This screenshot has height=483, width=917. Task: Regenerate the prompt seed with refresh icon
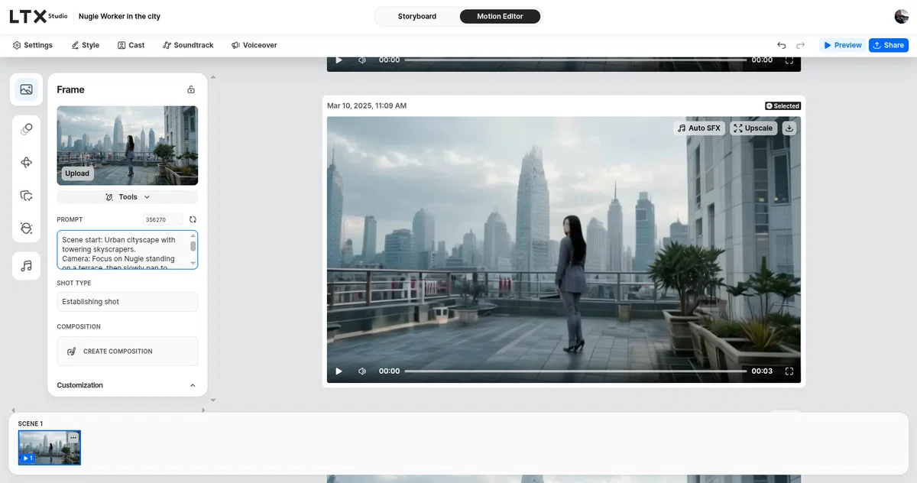(x=193, y=219)
